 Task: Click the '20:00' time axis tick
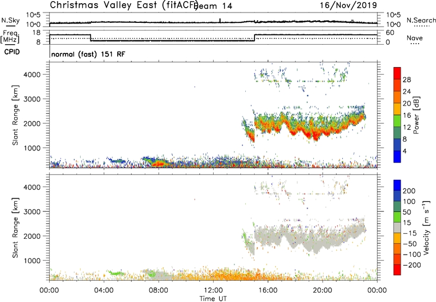point(322,291)
